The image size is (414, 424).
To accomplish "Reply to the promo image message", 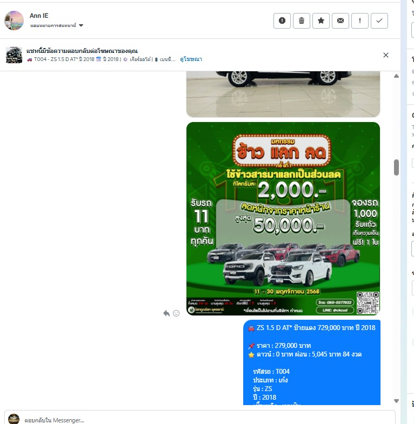I will point(166,313).
